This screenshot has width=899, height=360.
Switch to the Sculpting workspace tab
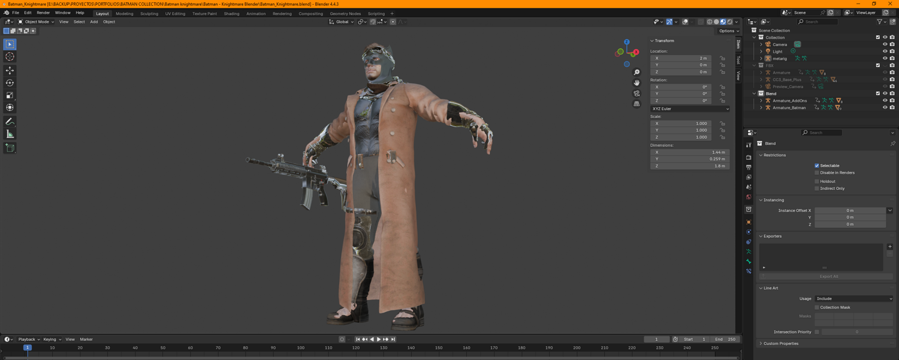point(149,14)
